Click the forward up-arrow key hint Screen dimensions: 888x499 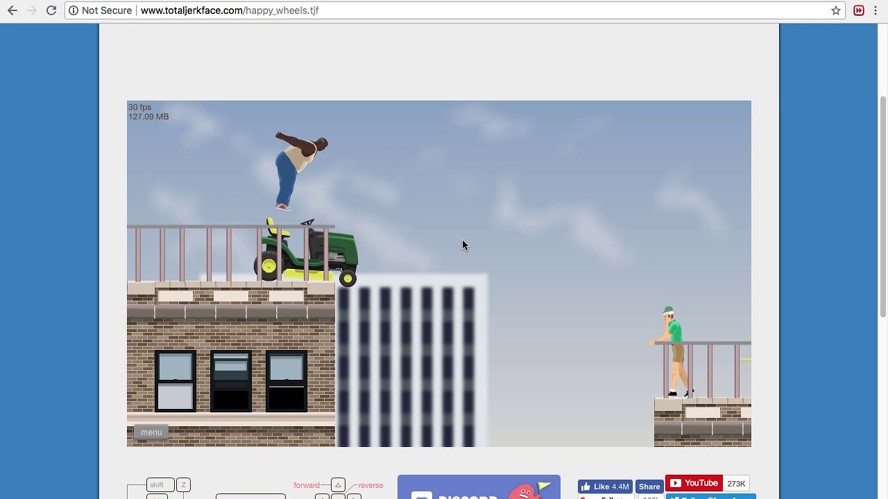[x=338, y=485]
